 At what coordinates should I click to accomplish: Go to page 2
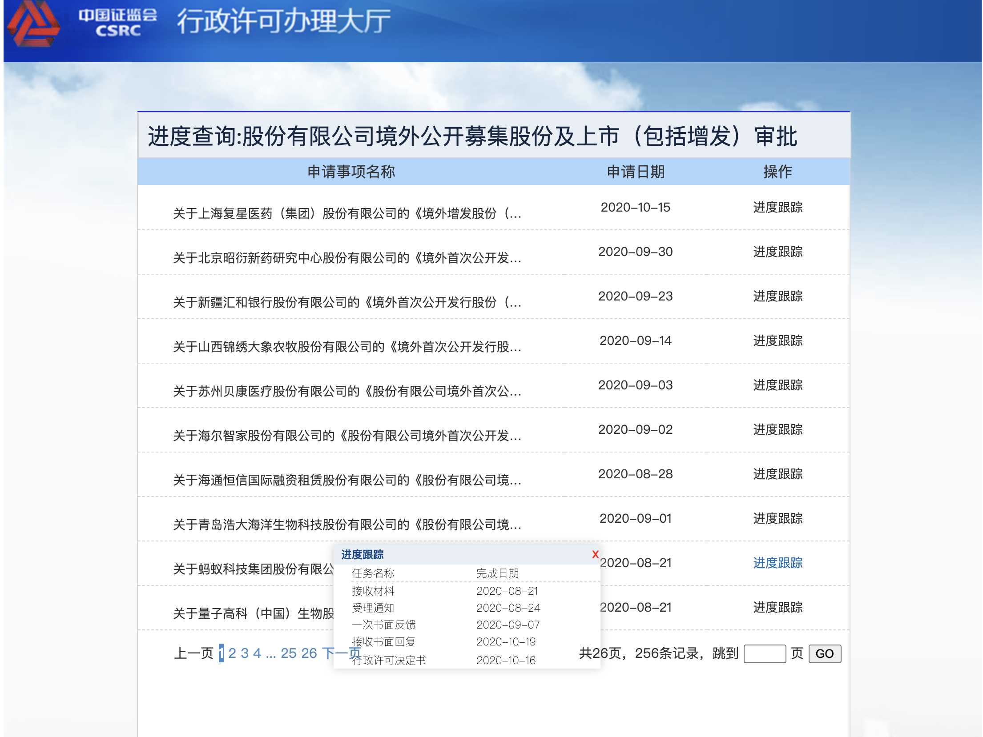click(232, 653)
